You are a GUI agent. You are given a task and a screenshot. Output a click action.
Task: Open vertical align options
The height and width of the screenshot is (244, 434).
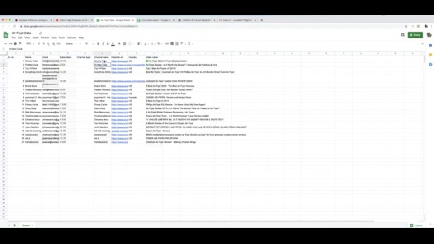point(146,44)
